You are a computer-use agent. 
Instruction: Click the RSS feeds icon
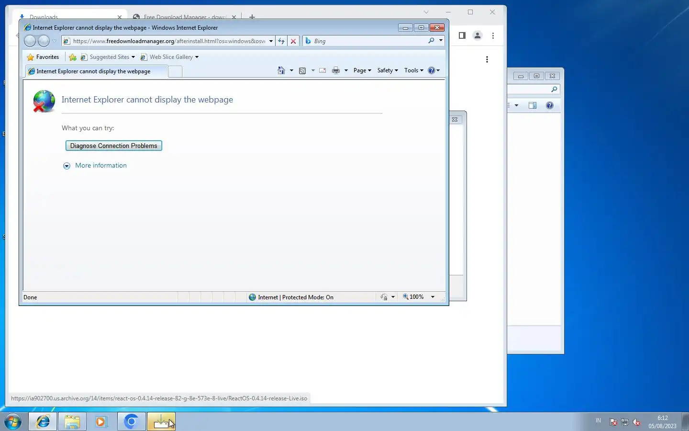click(x=302, y=70)
